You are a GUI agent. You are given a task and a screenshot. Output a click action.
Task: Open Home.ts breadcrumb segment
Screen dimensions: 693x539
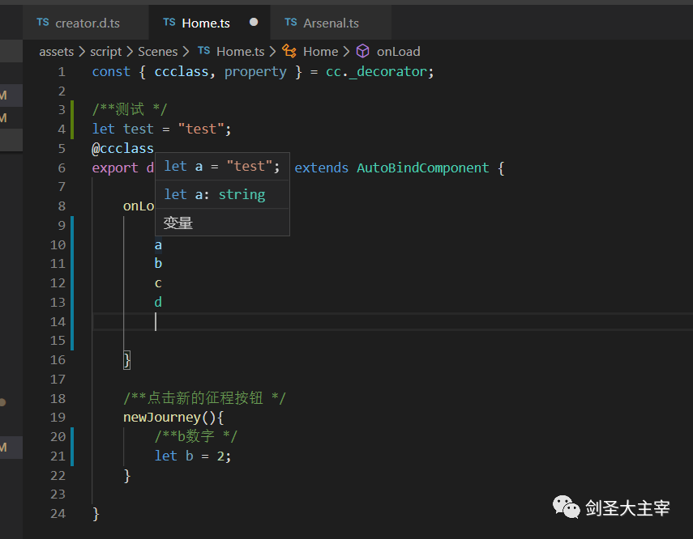(x=241, y=52)
